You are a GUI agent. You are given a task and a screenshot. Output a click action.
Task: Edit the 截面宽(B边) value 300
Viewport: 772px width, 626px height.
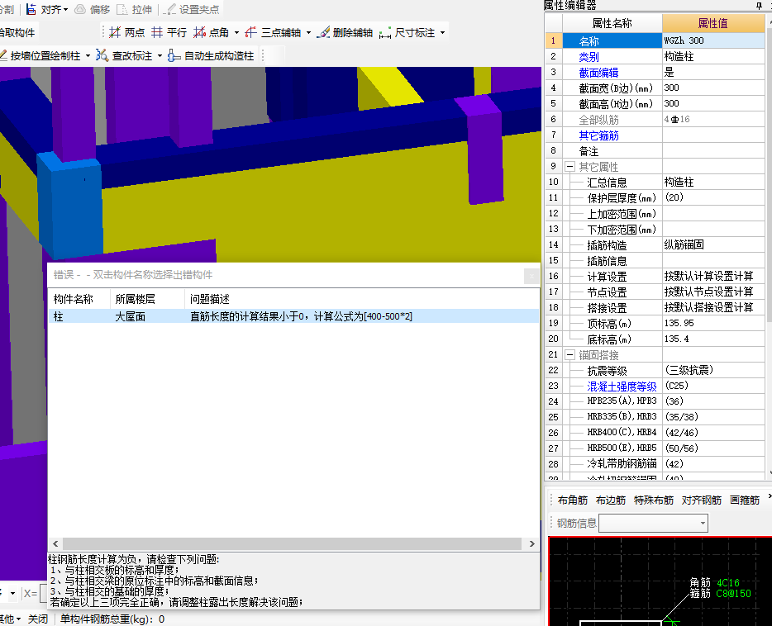click(713, 88)
